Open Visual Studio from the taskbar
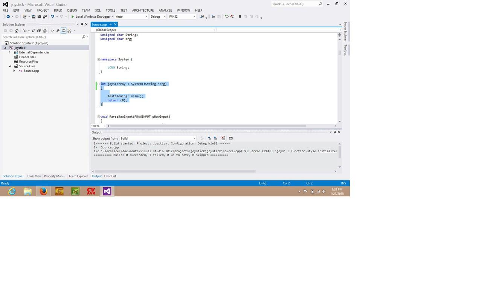 click(x=107, y=191)
